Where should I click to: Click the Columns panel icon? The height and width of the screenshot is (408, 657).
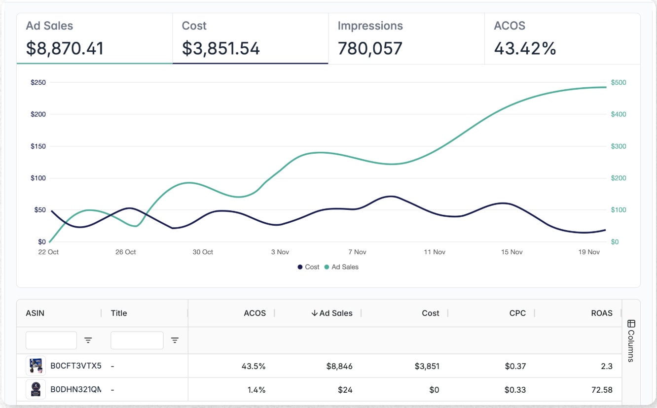(x=631, y=324)
